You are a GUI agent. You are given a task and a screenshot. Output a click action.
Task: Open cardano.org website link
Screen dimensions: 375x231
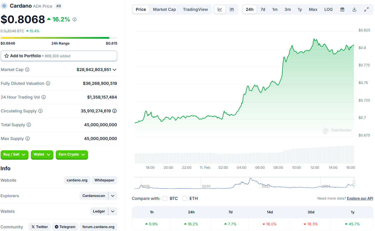point(77,180)
